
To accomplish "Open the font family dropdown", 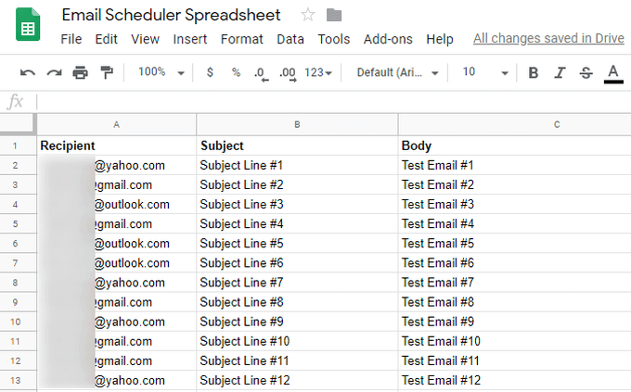I will coord(397,72).
